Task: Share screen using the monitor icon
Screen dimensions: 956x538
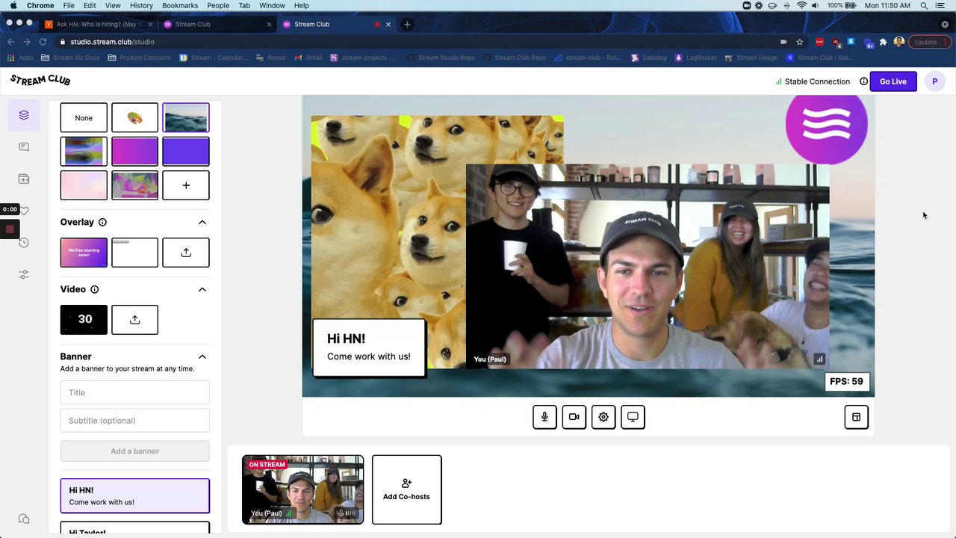Action: coord(633,417)
